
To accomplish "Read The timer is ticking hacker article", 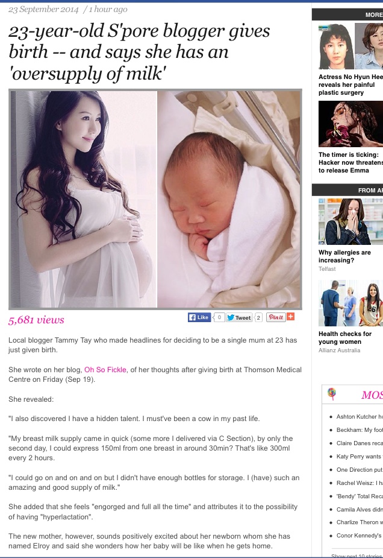I will tap(350, 163).
